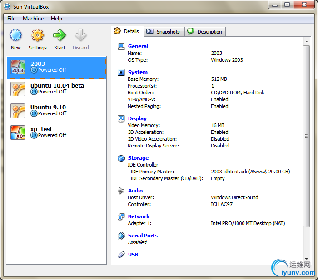Click the Network section icon
This screenshot has width=318, height=280.
click(121, 217)
